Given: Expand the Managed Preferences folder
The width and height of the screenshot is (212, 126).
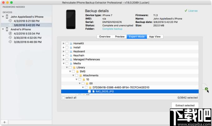Looking at the screenshot, I should 64,59.
